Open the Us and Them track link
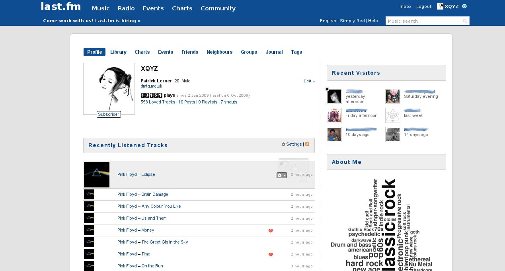The width and height of the screenshot is (505, 271). pos(154,218)
